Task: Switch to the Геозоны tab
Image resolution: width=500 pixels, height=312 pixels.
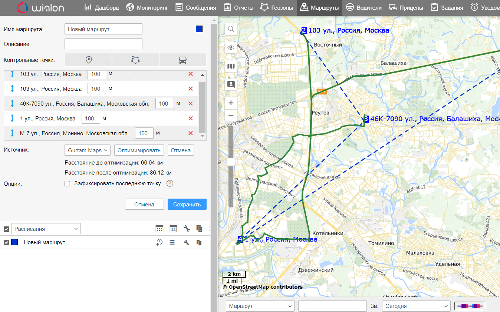Action: point(276,7)
